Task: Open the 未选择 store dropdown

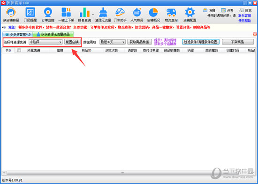Action: (46, 42)
